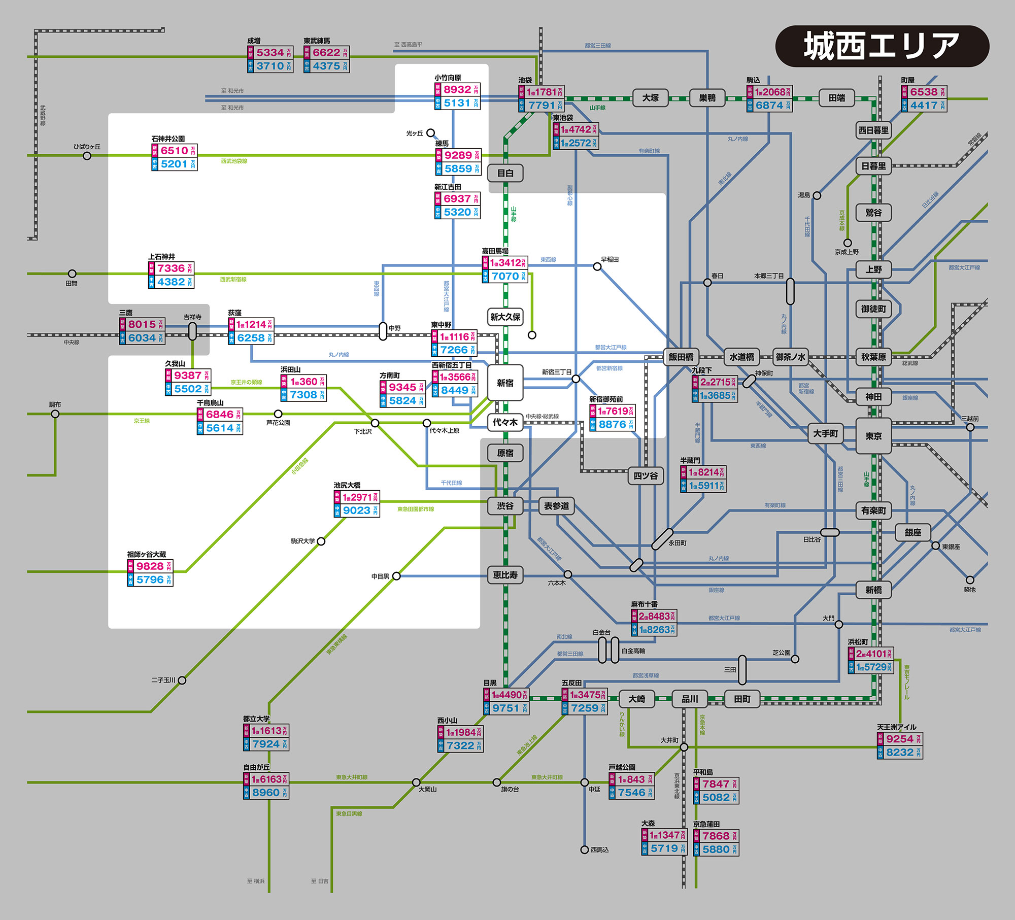Click the 二子玉川 station circle marker
Viewport: 1015px width, 920px height.
(182, 680)
